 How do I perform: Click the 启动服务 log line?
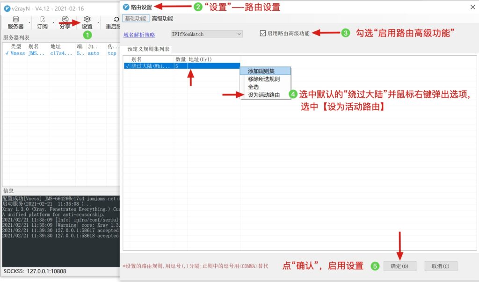(x=46, y=204)
